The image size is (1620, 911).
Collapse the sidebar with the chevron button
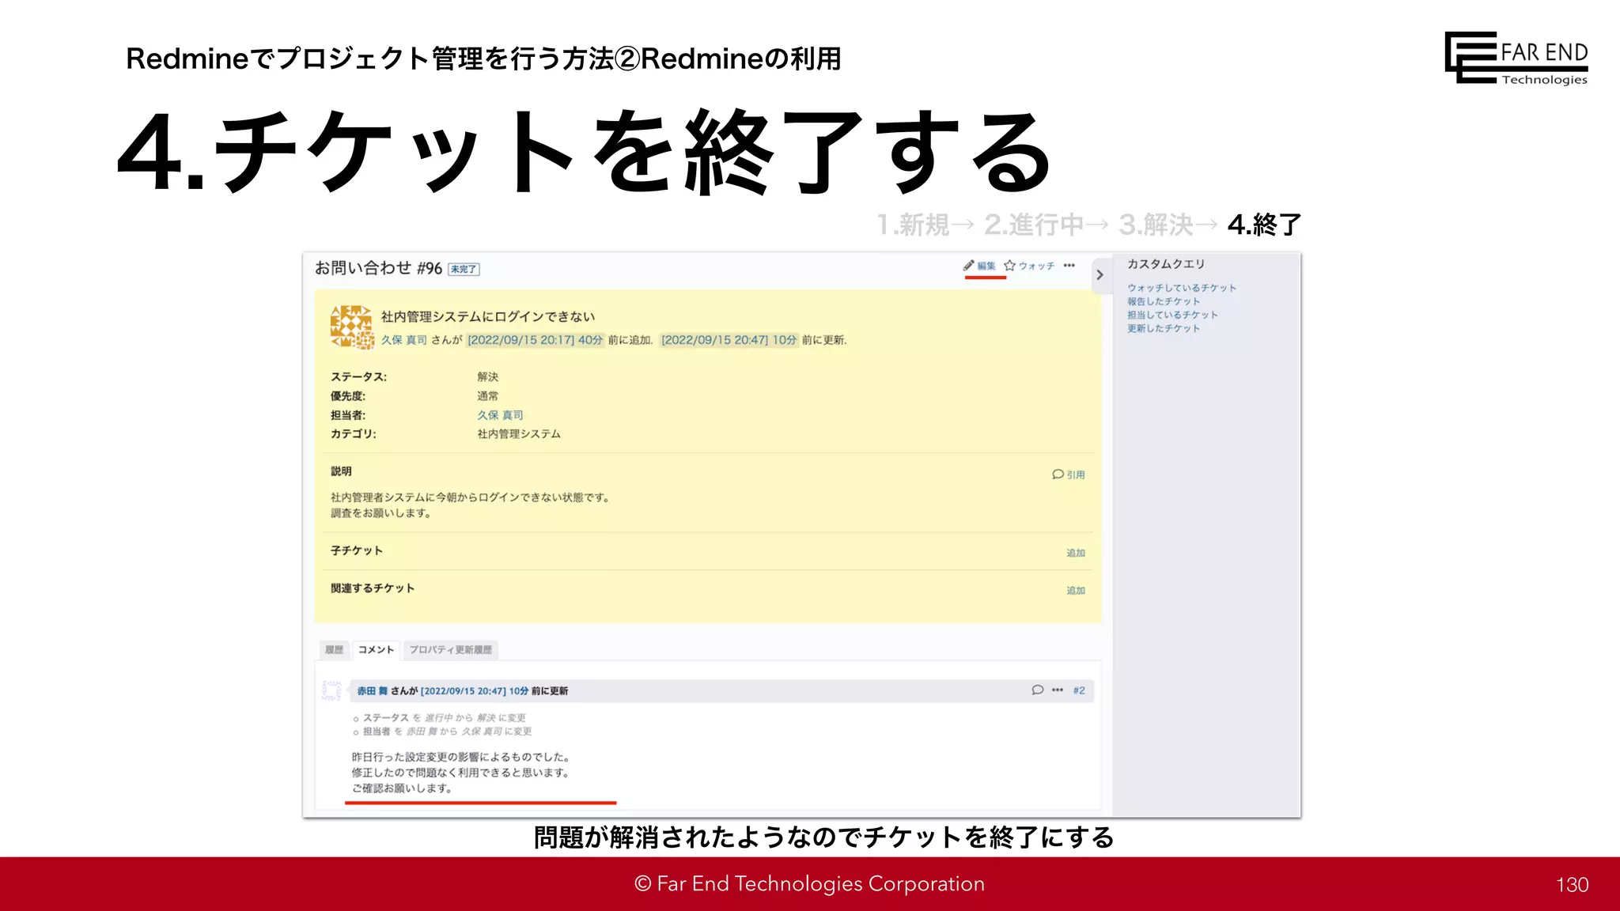coord(1100,275)
